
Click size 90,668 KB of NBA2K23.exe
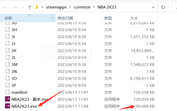(145, 106)
